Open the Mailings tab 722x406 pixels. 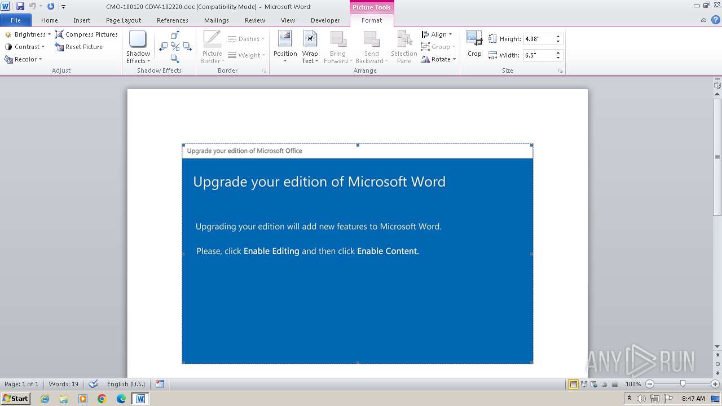pyautogui.click(x=217, y=20)
